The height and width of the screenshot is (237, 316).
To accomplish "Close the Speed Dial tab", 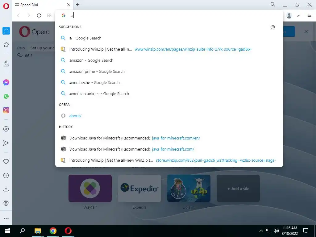I will click(x=69, y=5).
